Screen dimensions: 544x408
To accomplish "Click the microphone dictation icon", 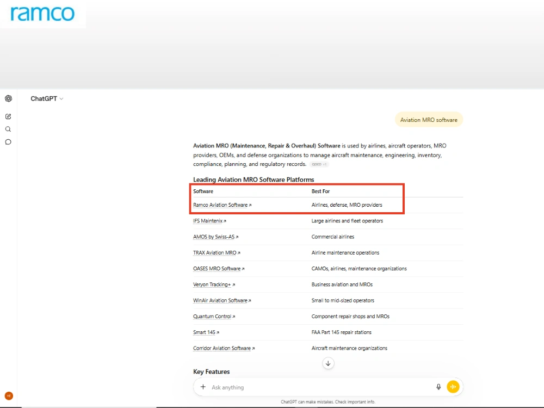I will click(438, 387).
